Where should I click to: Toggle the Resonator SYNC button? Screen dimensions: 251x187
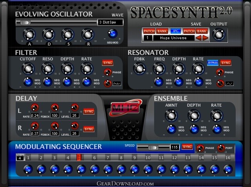click(x=226, y=63)
